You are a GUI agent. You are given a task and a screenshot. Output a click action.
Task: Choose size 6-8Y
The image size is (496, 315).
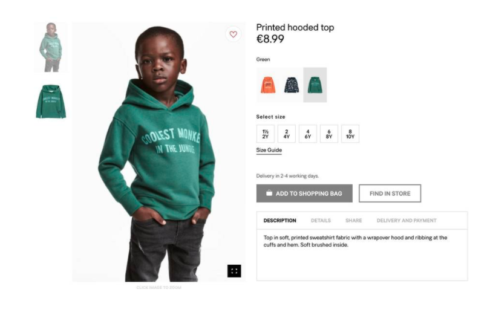tap(329, 134)
